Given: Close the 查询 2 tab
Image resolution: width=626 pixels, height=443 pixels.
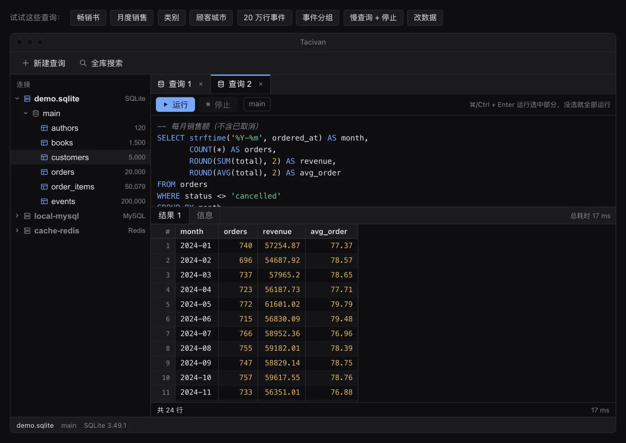Looking at the screenshot, I should pyautogui.click(x=261, y=84).
